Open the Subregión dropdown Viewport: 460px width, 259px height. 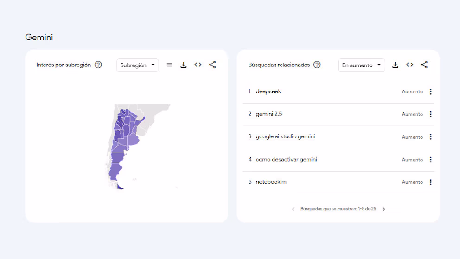[x=138, y=65]
